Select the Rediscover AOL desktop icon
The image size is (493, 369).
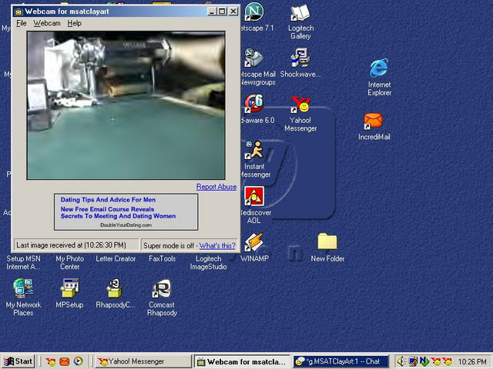(x=254, y=196)
